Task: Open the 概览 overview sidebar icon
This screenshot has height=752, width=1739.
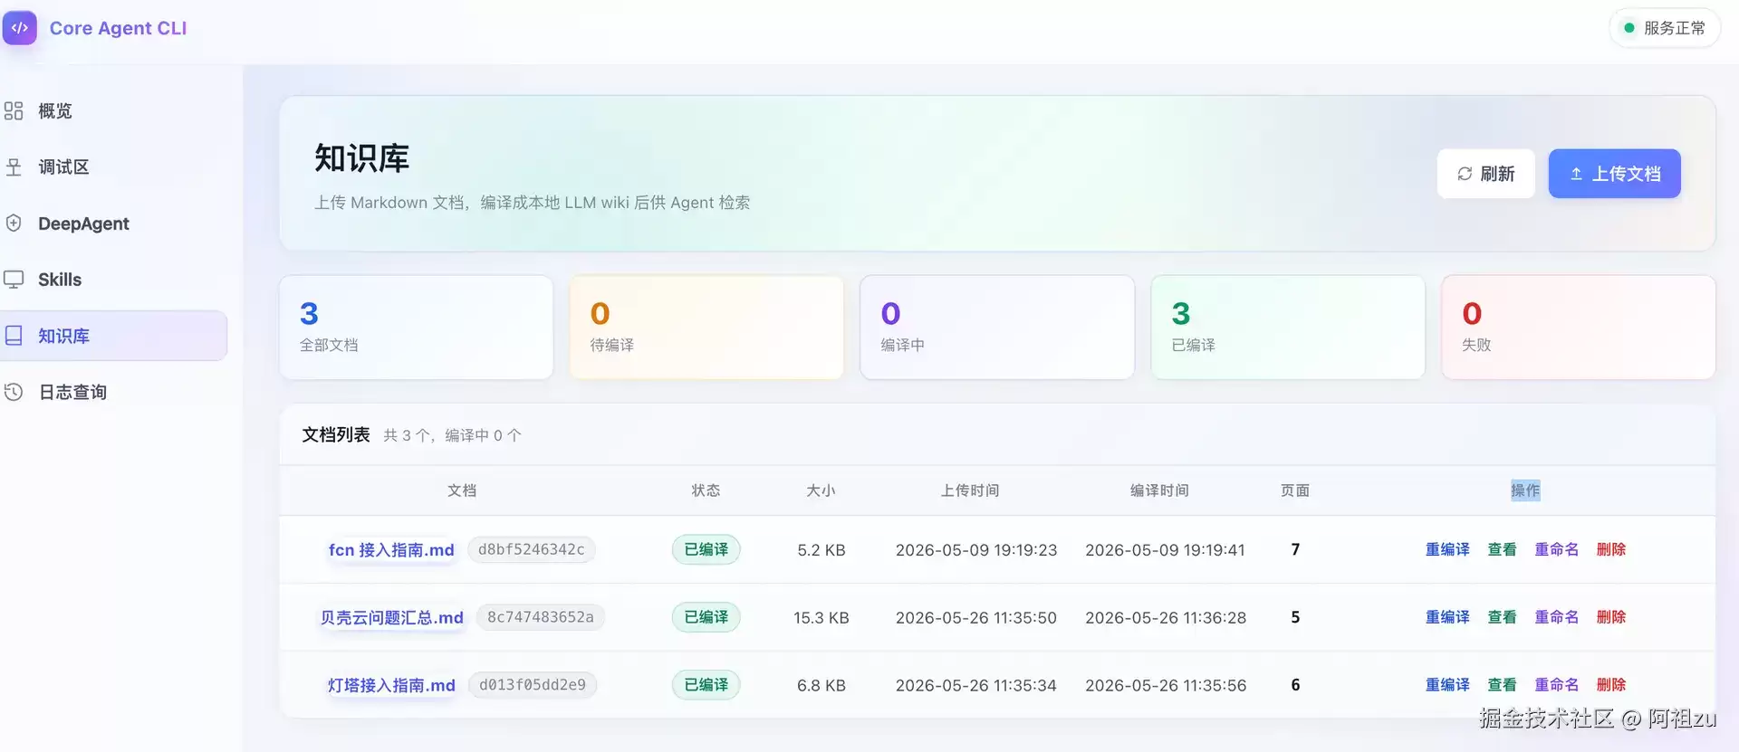Action: 14,110
